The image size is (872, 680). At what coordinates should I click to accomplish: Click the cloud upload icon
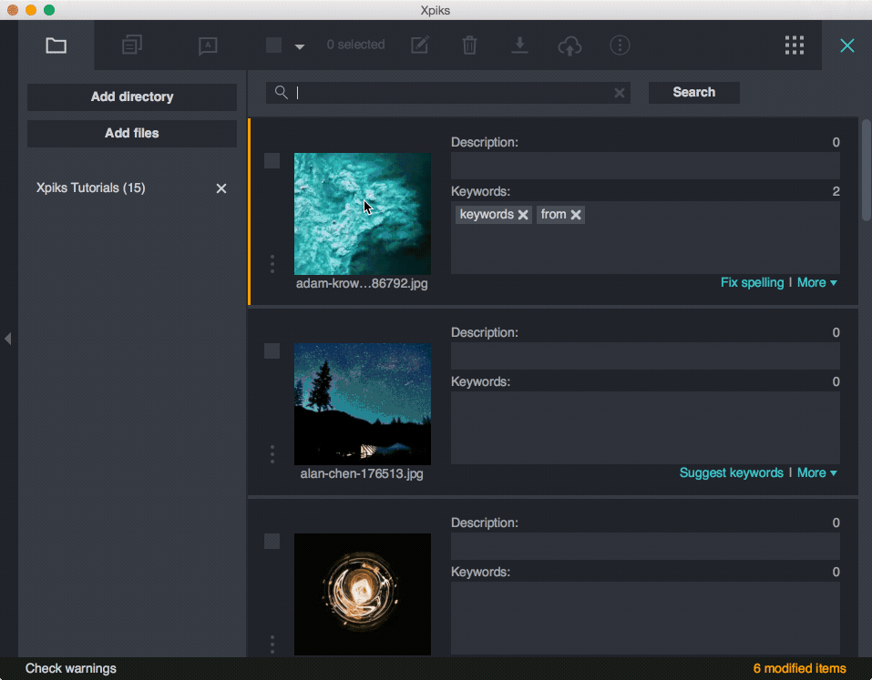pyautogui.click(x=569, y=46)
